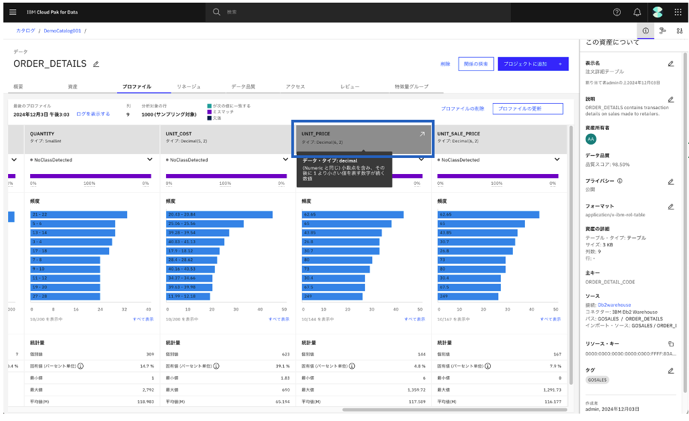Switch to the 資産 tab
Image resolution: width=689 pixels, height=421 pixels.
[x=72, y=86]
